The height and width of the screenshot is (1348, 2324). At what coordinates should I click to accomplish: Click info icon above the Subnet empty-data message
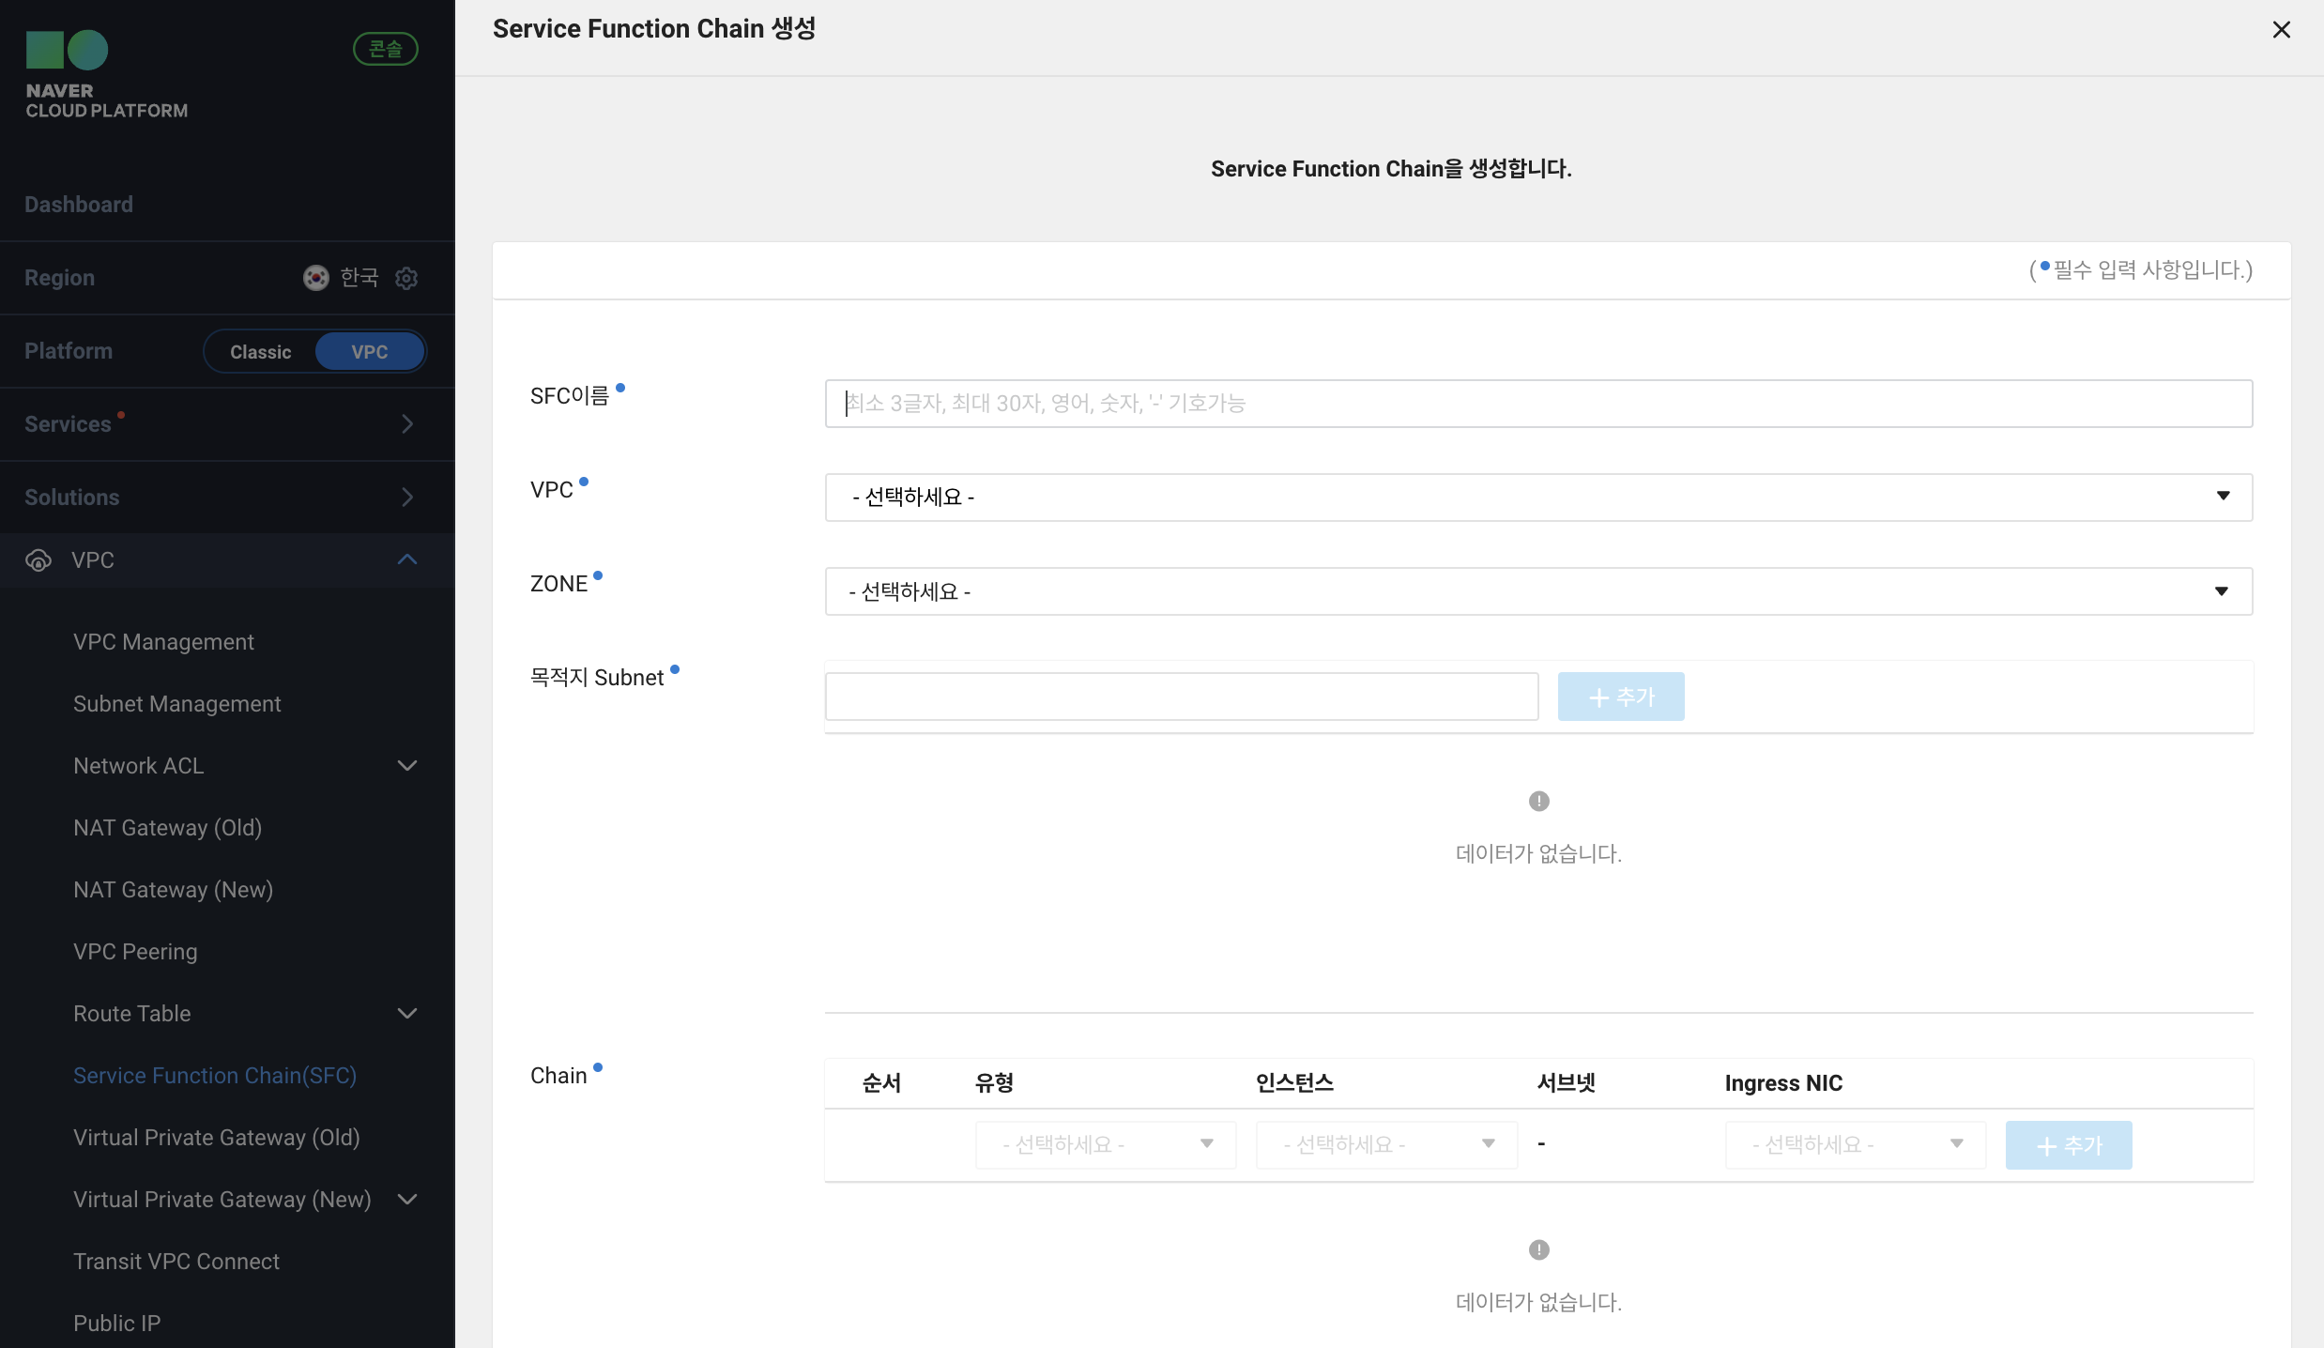point(1538,801)
